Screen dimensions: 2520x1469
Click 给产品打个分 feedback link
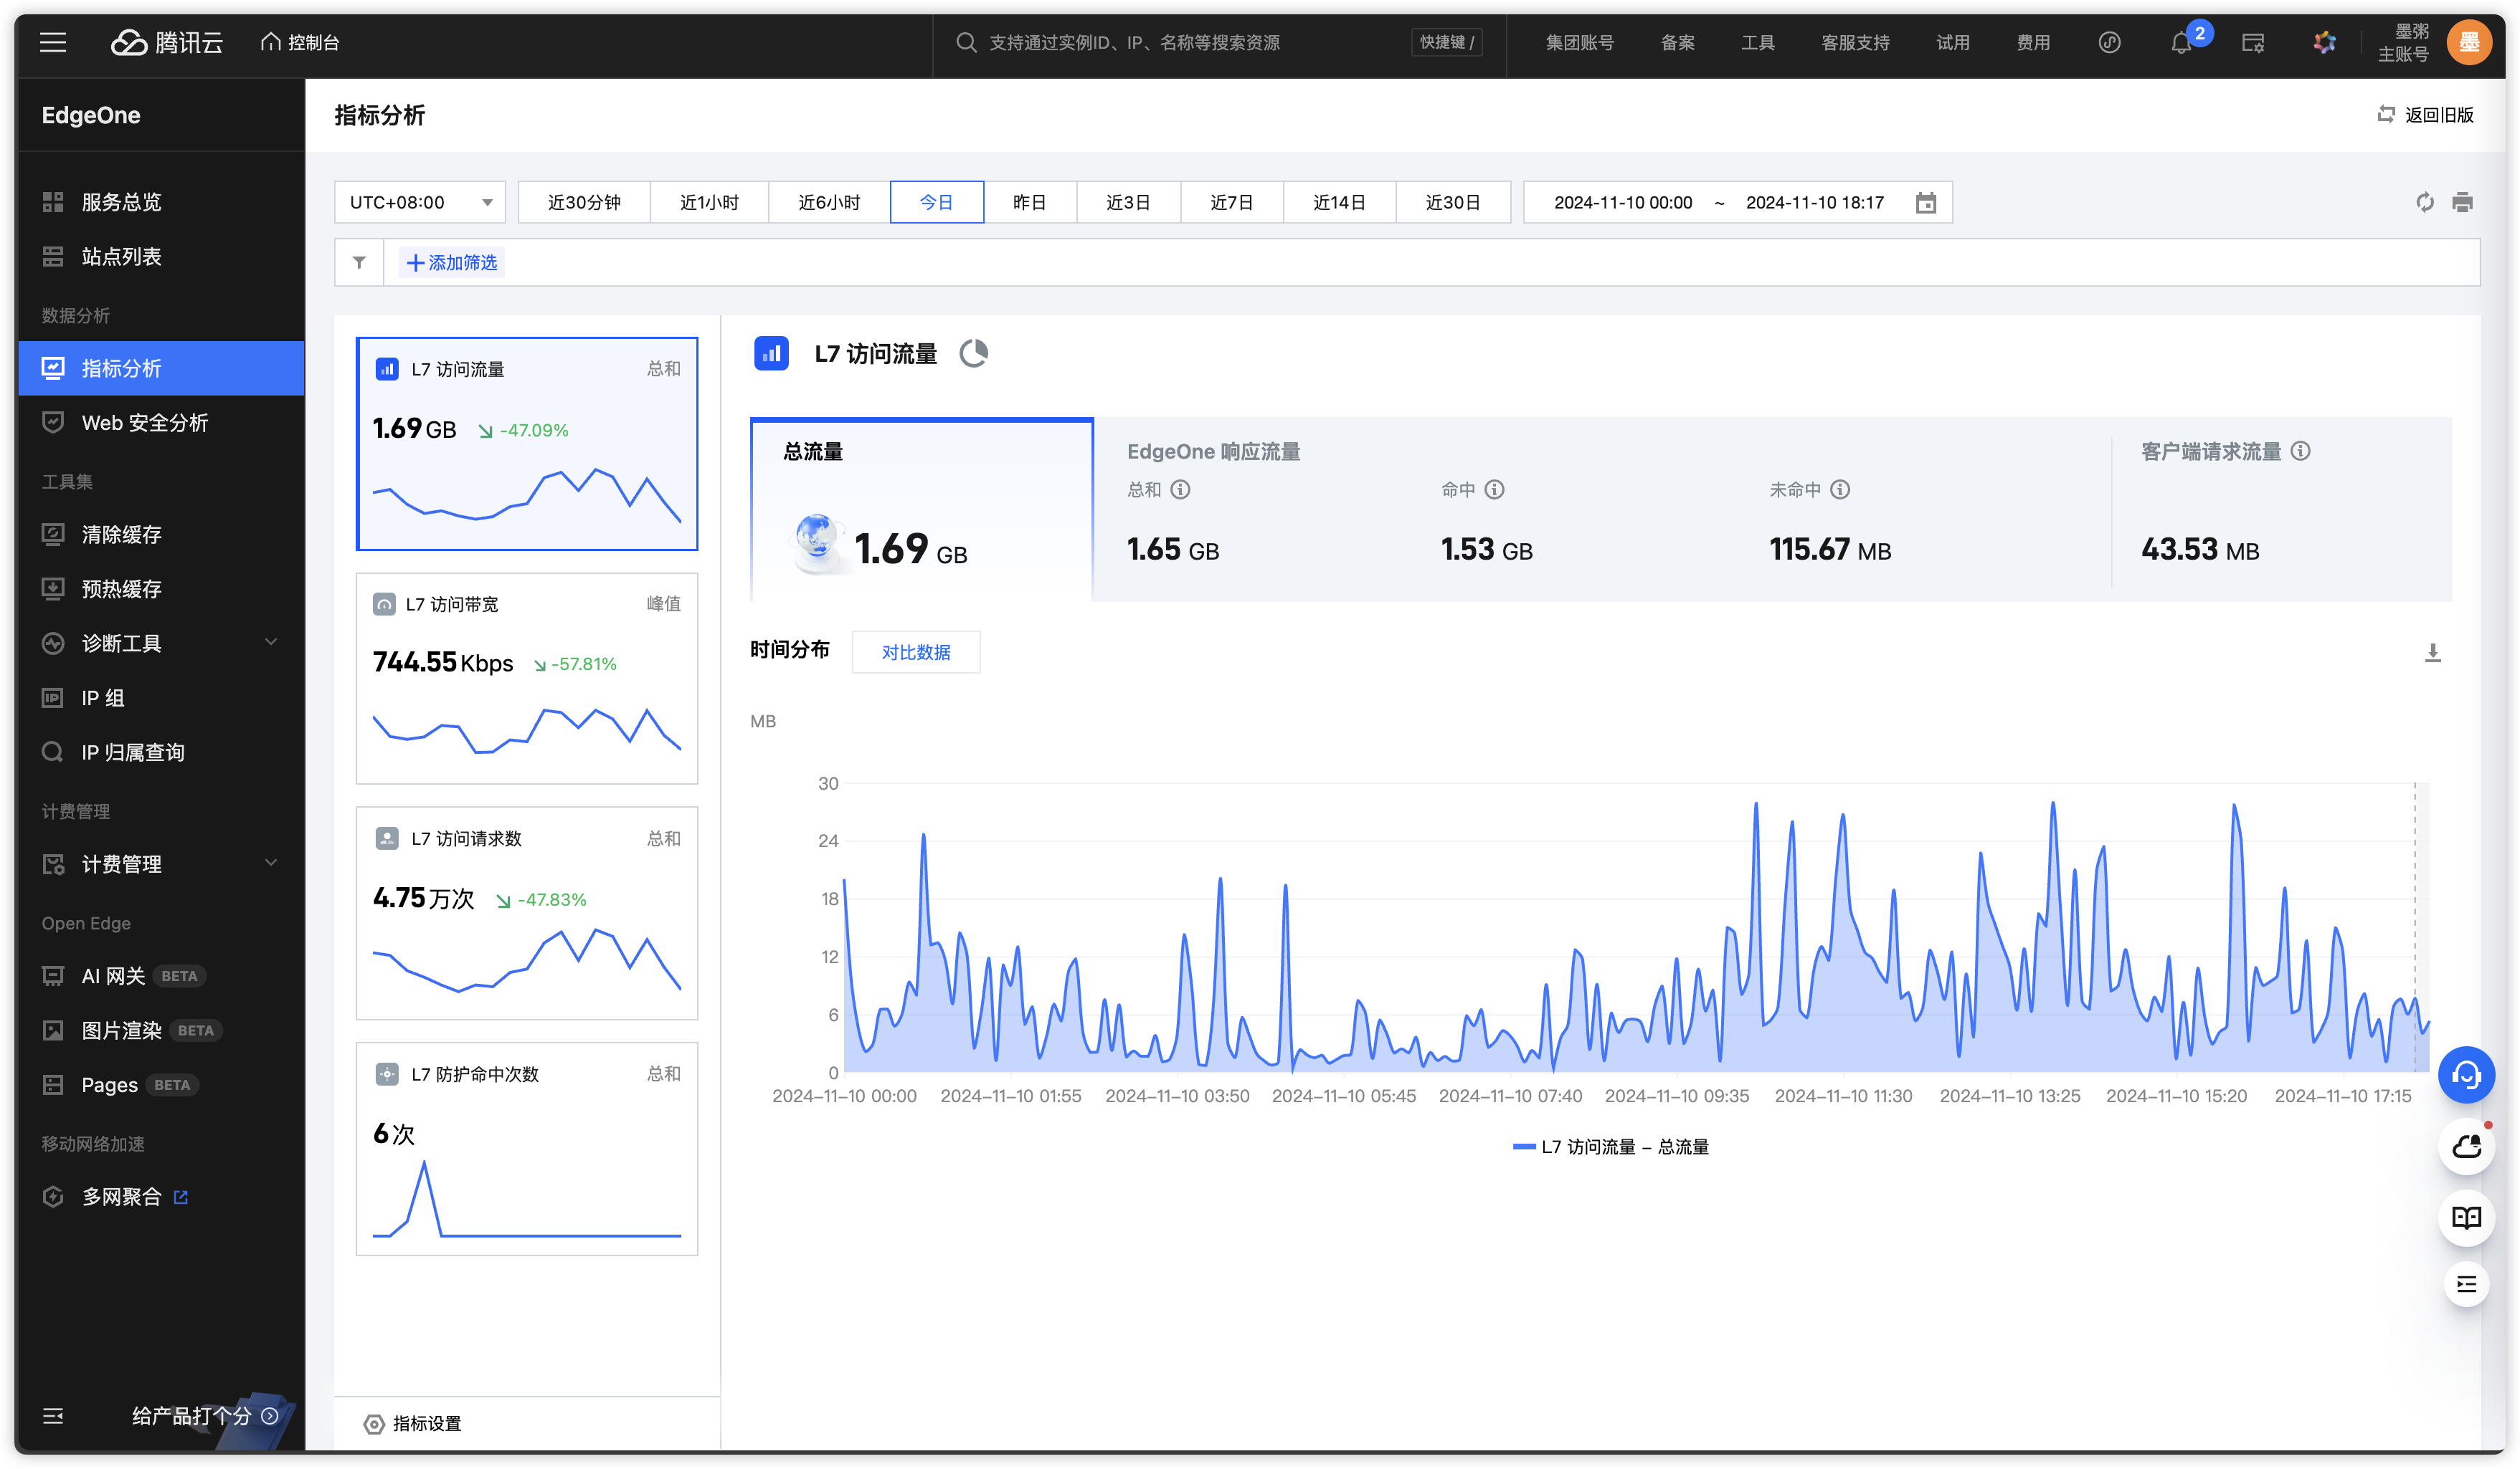click(x=204, y=1416)
